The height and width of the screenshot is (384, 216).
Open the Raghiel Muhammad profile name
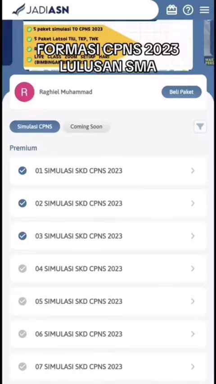[x=66, y=92]
